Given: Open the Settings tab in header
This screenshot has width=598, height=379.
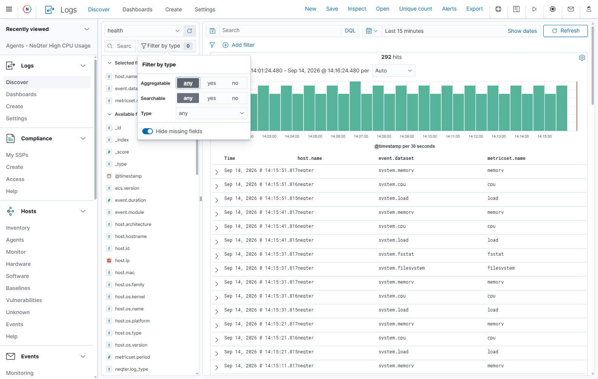Looking at the screenshot, I should (x=205, y=9).
